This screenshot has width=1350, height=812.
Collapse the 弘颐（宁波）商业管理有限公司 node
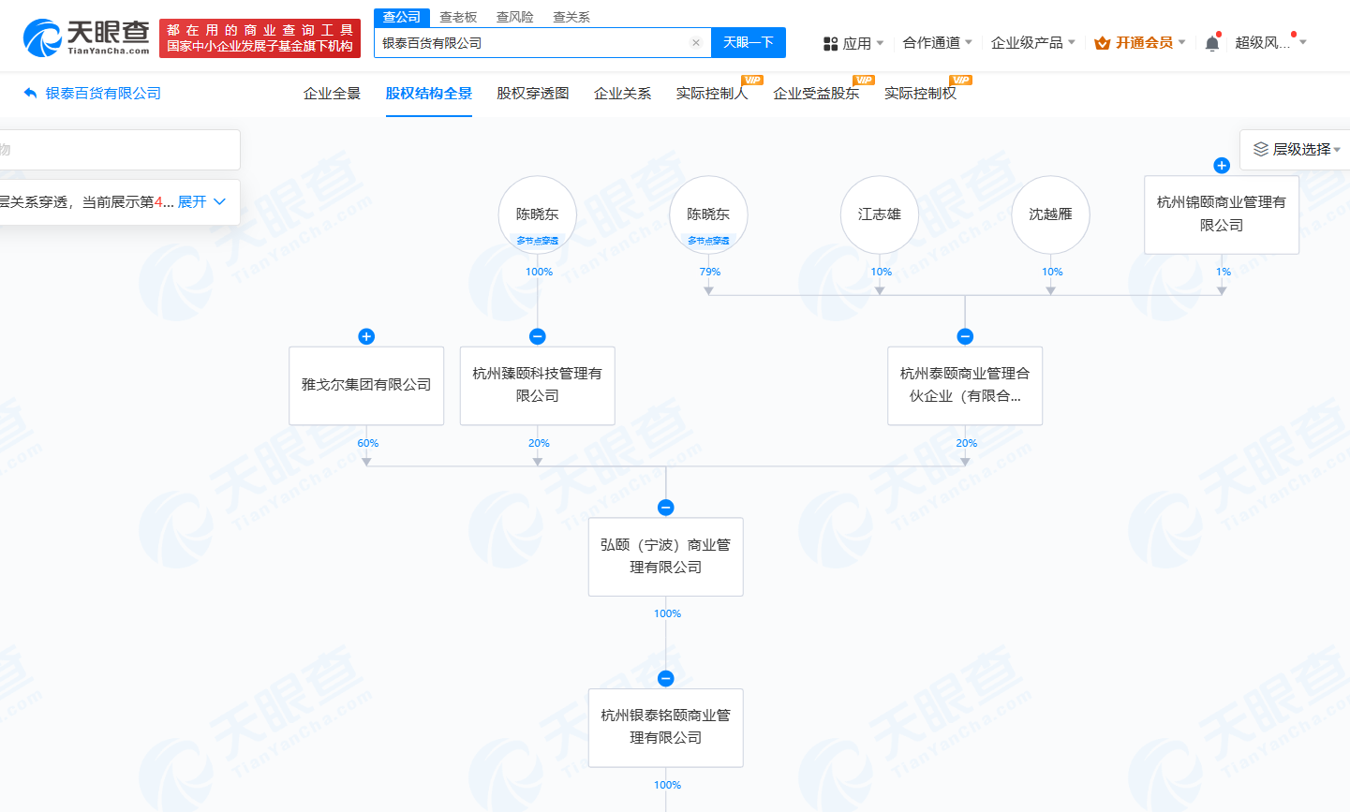[x=666, y=508]
